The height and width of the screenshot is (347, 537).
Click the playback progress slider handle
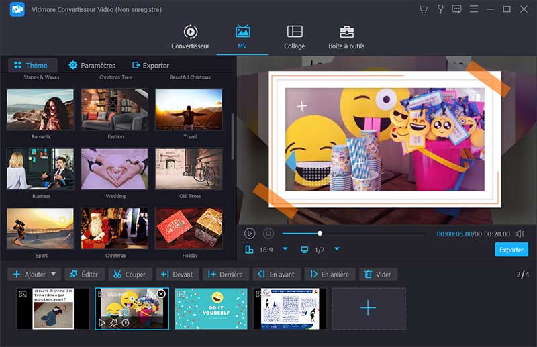point(320,234)
